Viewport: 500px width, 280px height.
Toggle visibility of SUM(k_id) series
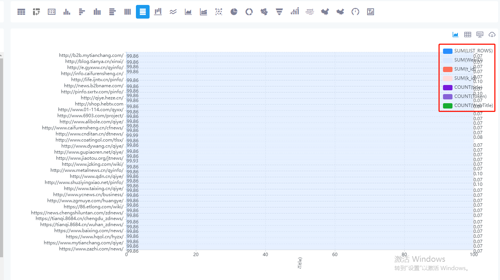464,78
